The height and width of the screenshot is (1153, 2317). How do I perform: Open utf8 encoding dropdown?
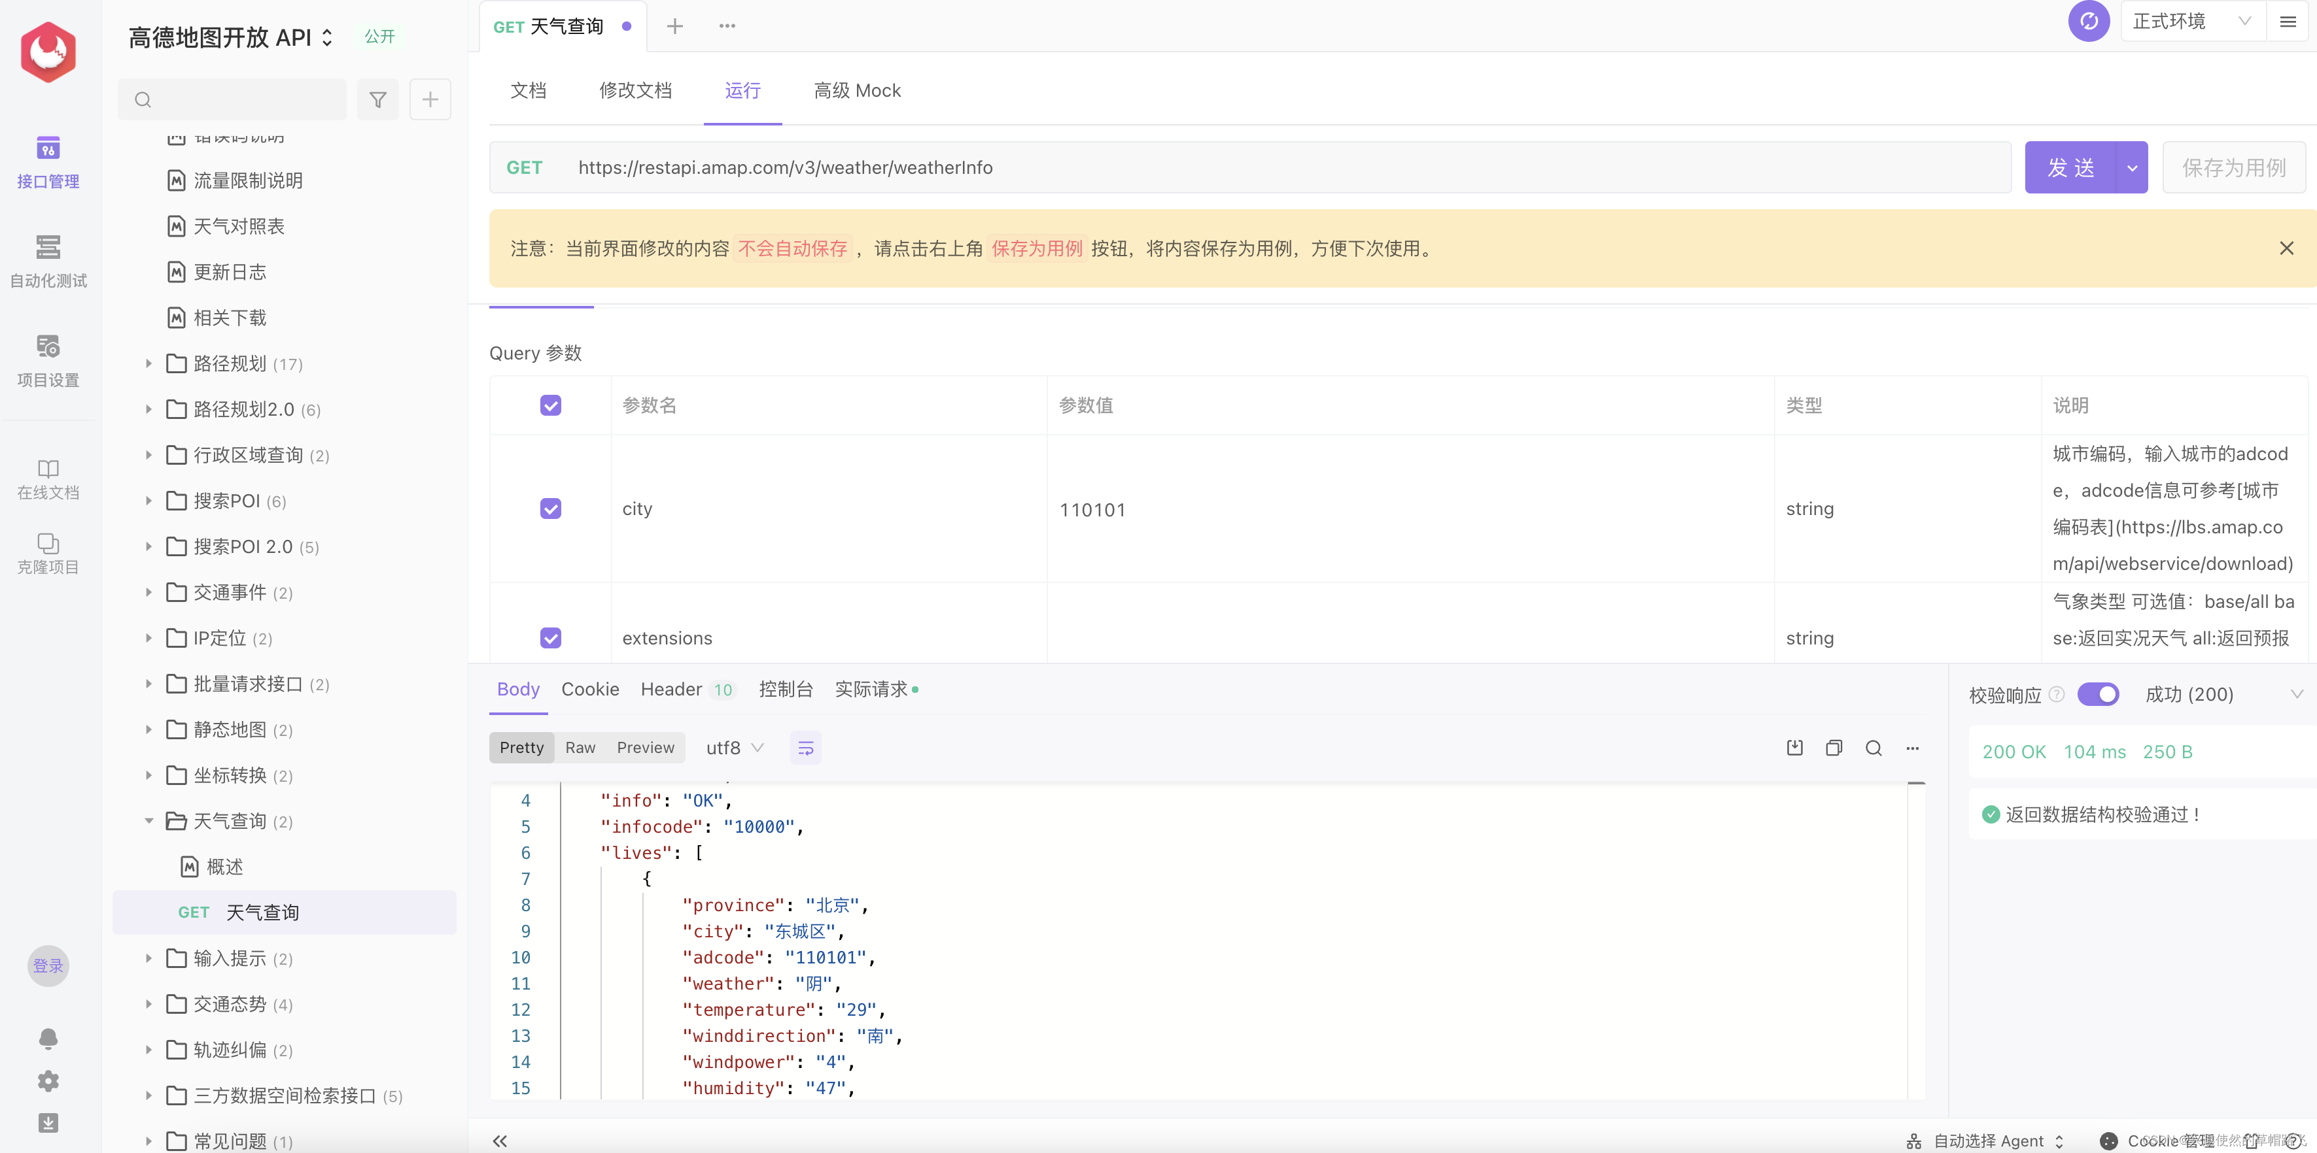point(734,748)
